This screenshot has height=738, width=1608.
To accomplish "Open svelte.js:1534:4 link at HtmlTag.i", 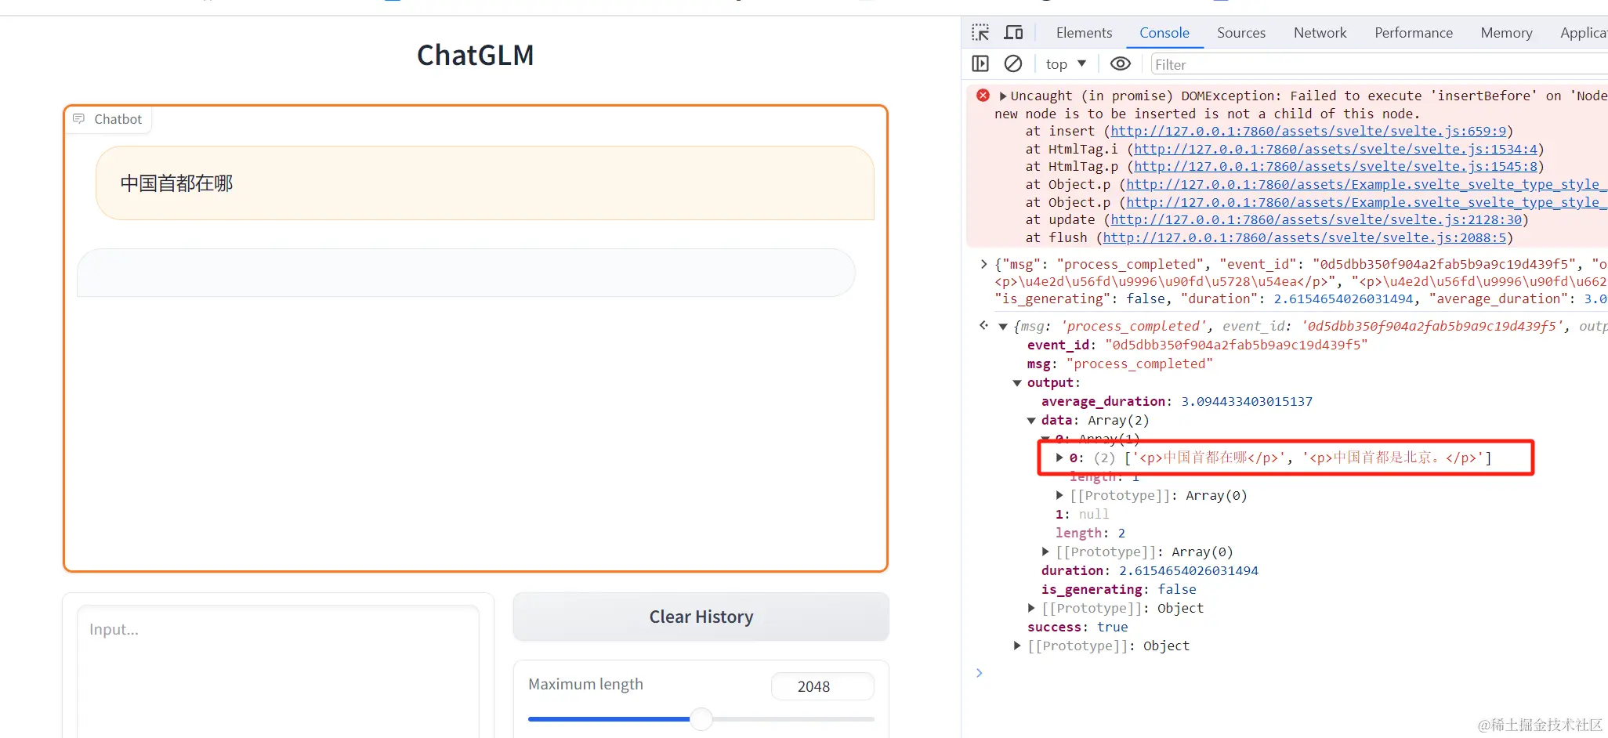I will pyautogui.click(x=1335, y=149).
